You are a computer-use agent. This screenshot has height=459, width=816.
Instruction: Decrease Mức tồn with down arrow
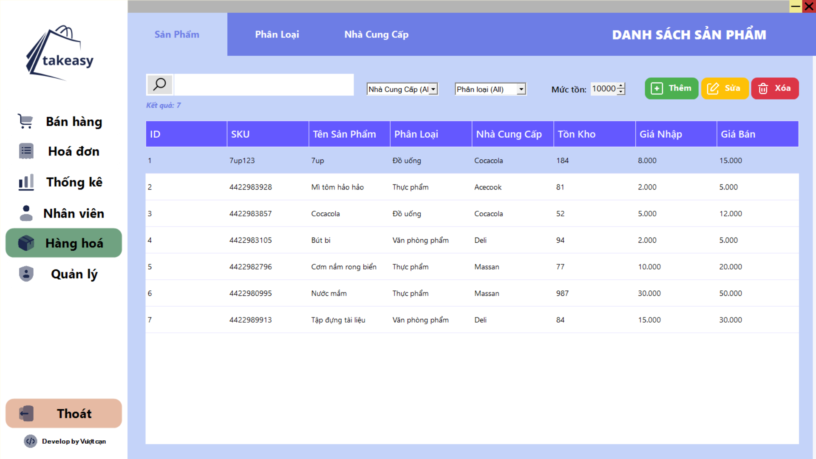pyautogui.click(x=621, y=92)
